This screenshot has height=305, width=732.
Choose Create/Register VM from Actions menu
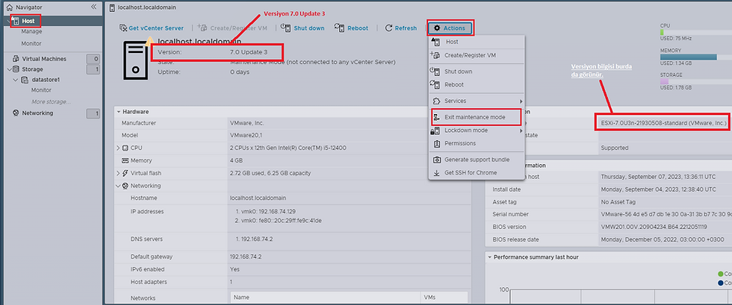(477, 55)
